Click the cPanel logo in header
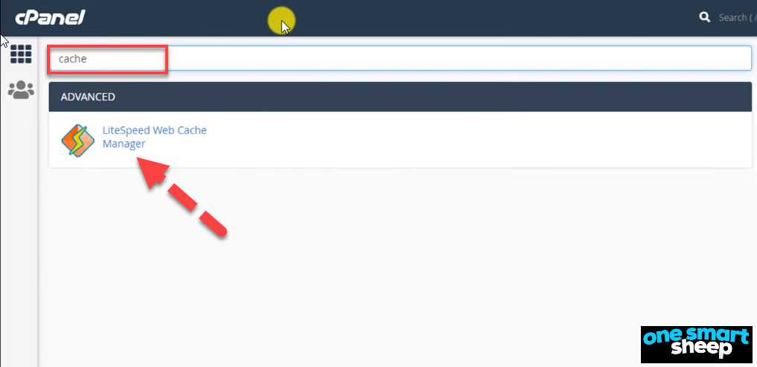 50,18
